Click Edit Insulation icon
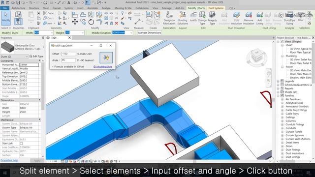Image resolution: width=315 pixels, height=177 pixels. click(x=236, y=18)
